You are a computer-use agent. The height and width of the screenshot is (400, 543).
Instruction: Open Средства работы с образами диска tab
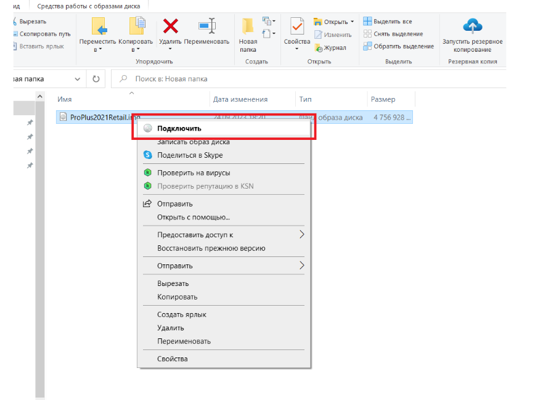(x=89, y=6)
